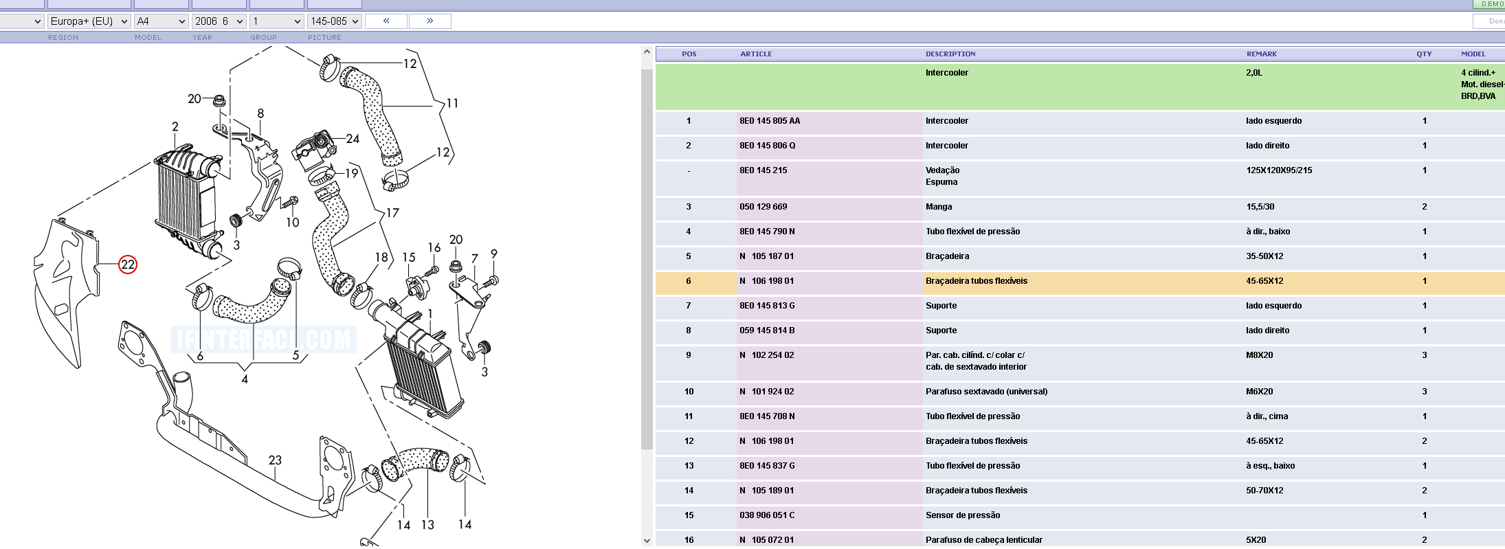Click the green Intercooler 2,0L header row
1505x549 pixels.
tap(1080, 87)
